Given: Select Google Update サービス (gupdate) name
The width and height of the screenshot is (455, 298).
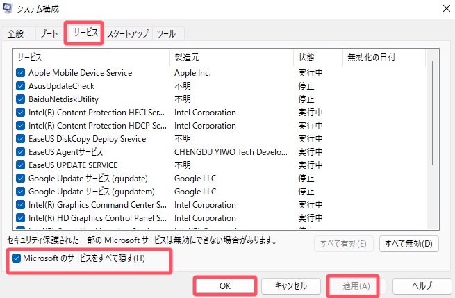Looking at the screenshot, I should point(88,179).
